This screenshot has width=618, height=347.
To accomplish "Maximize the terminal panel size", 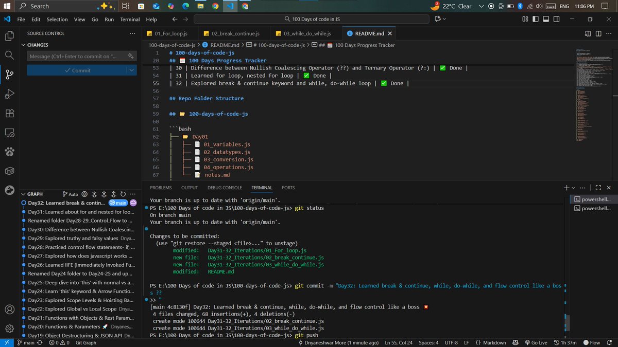I will [x=598, y=188].
